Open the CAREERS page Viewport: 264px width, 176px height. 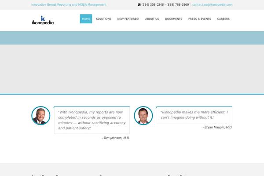[x=224, y=19]
